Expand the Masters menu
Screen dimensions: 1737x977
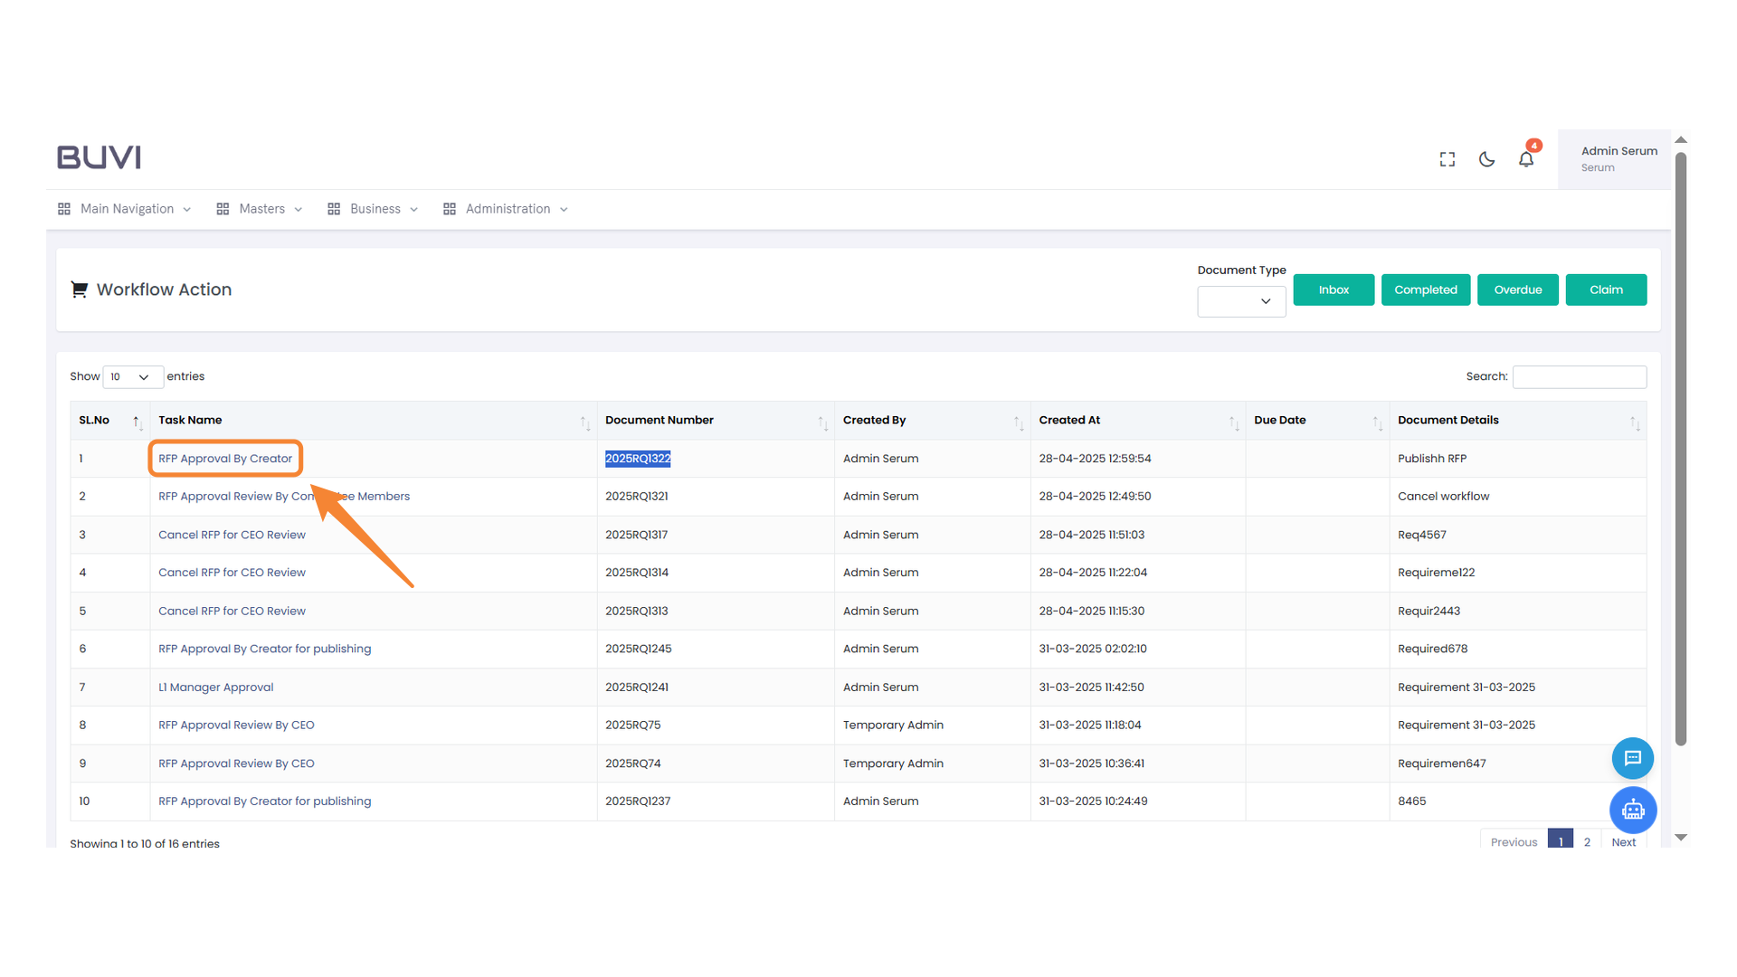coord(261,209)
